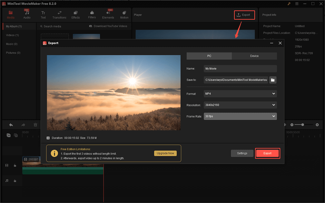Click the red Export button in dialog
The width and height of the screenshot is (325, 203).
pyautogui.click(x=267, y=153)
